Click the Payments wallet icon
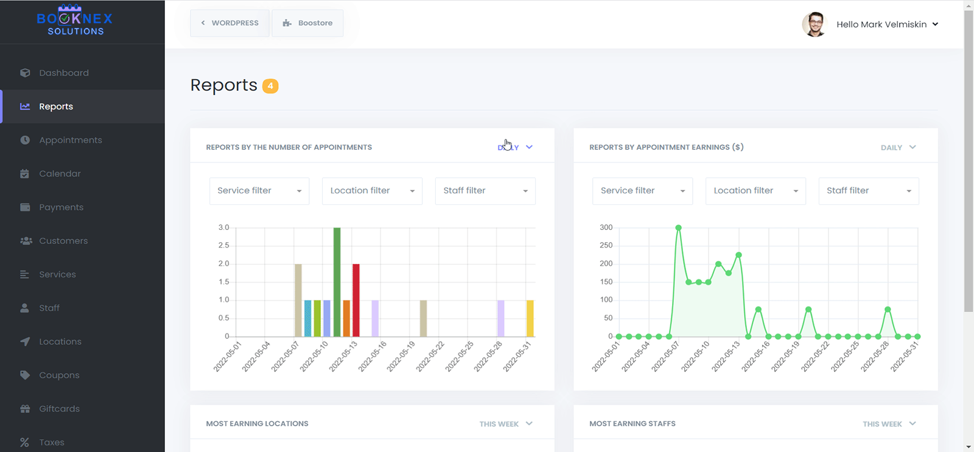The width and height of the screenshot is (974, 452). click(25, 207)
